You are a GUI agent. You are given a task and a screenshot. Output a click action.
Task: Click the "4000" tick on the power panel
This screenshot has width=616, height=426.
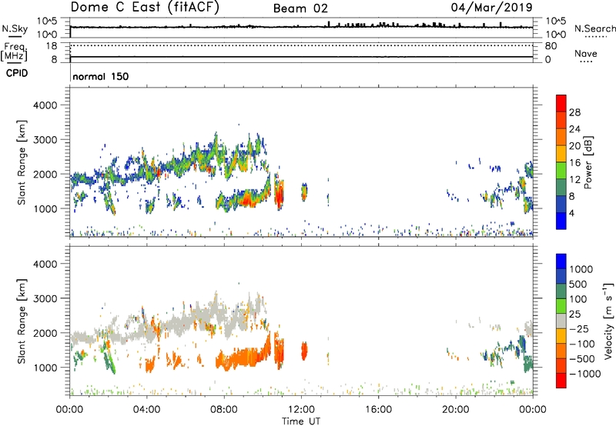[x=45, y=105]
